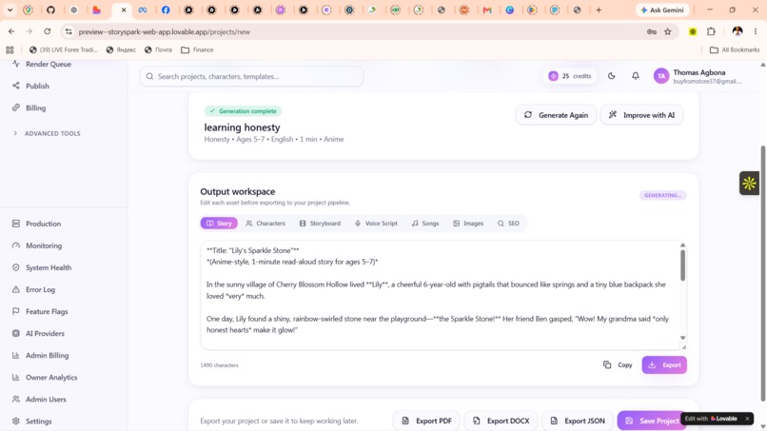Close the Edit with Lovable badge
Image resolution: width=767 pixels, height=431 pixels.
(x=747, y=419)
